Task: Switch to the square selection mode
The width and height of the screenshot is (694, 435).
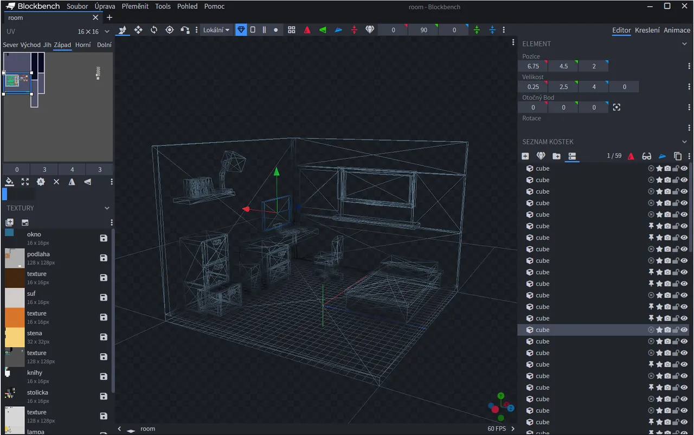Action: (x=253, y=30)
